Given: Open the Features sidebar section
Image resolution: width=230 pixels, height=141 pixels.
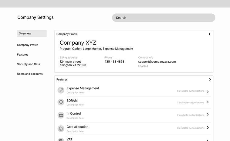Looking at the screenshot, I should [x=23, y=55].
